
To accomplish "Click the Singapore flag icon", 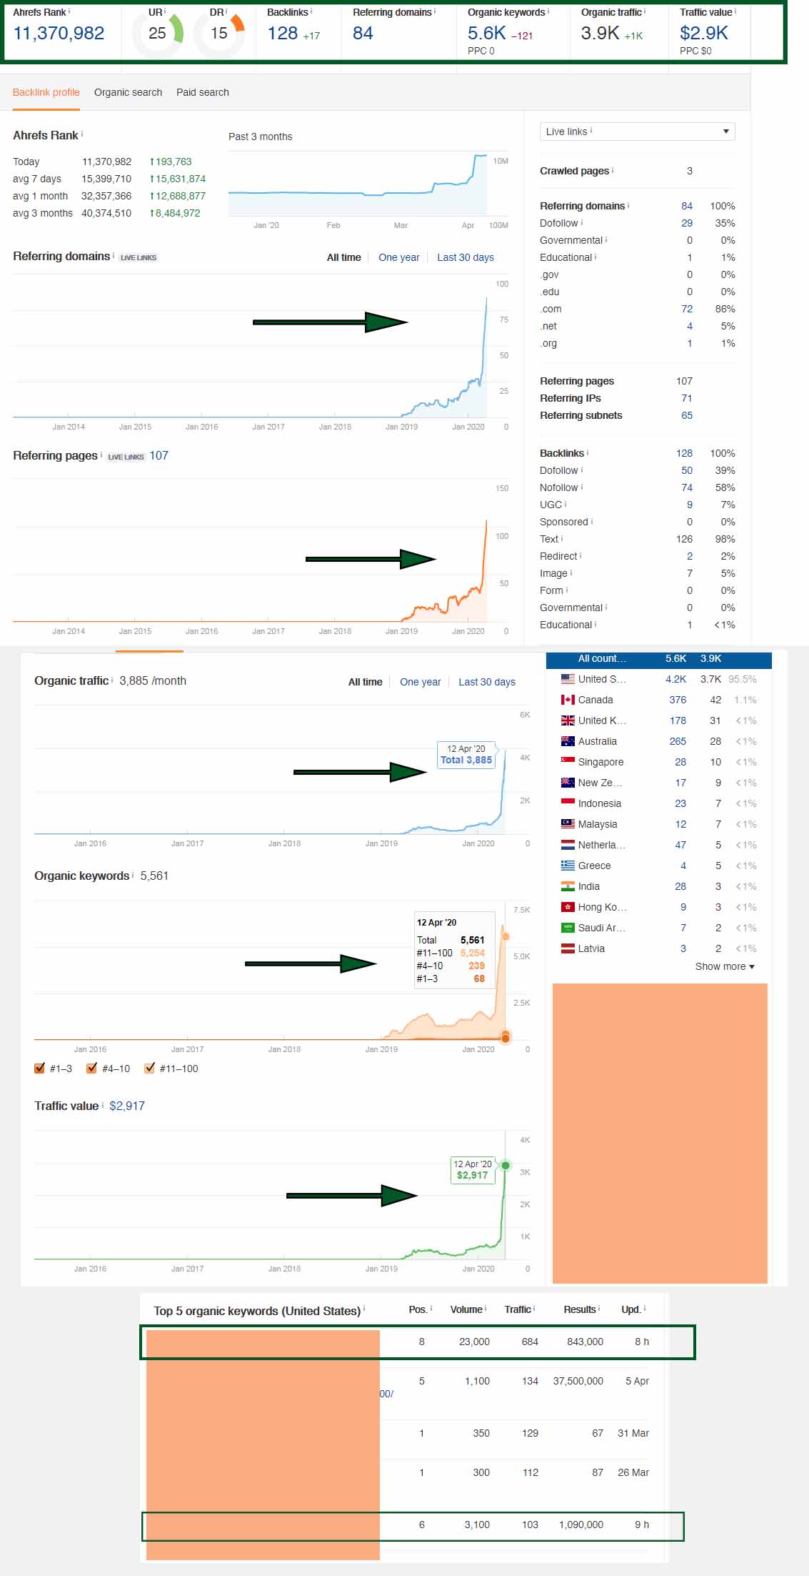I will tap(568, 762).
